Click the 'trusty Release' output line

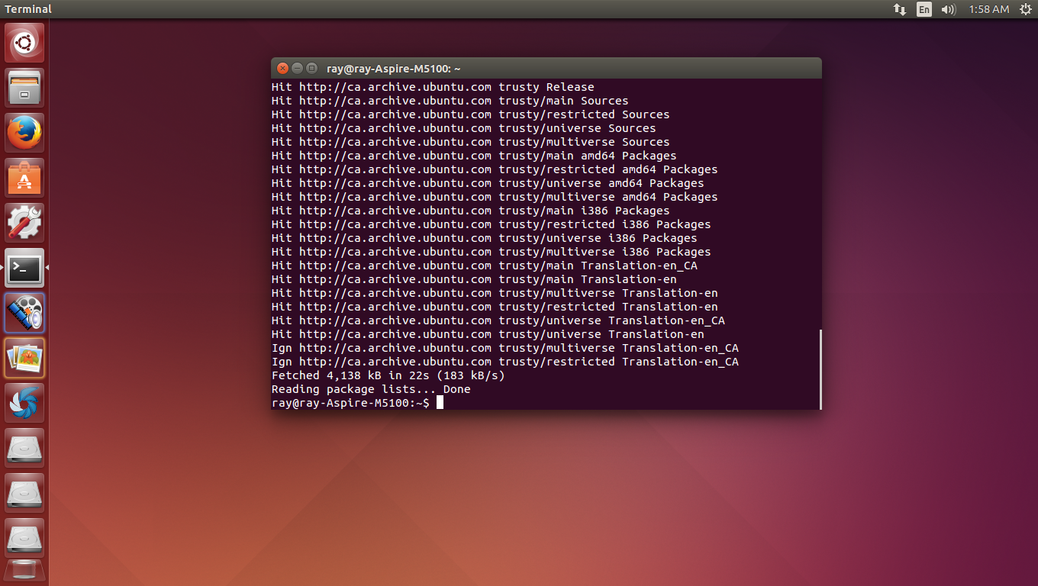point(433,87)
